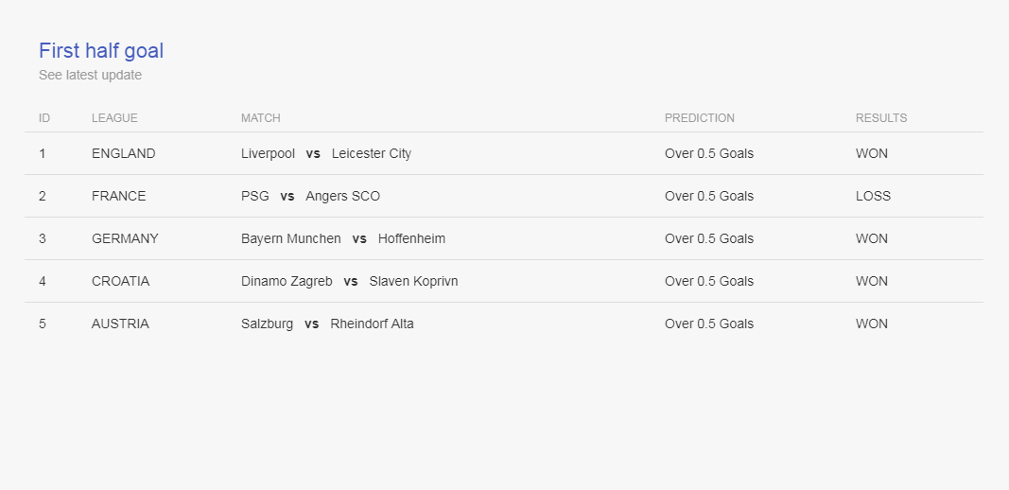Click Dinamo Zagreb team name
Viewport: 1009px width, 490px height.
click(x=287, y=281)
